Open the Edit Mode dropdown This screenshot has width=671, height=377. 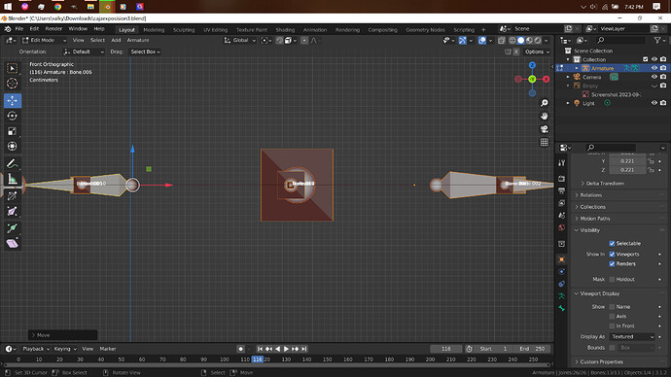pyautogui.click(x=44, y=40)
